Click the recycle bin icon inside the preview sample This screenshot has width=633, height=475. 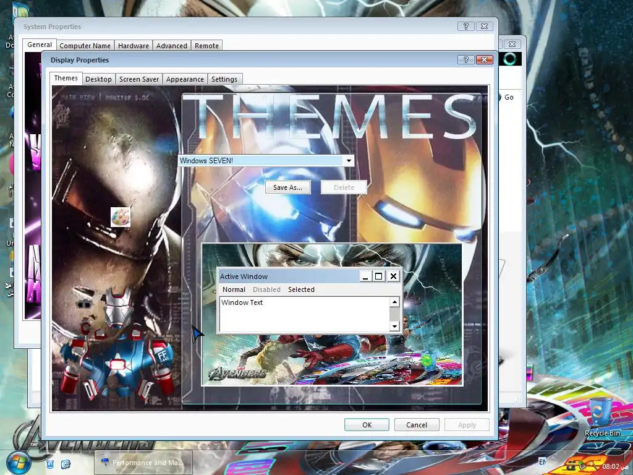pyautogui.click(x=428, y=359)
